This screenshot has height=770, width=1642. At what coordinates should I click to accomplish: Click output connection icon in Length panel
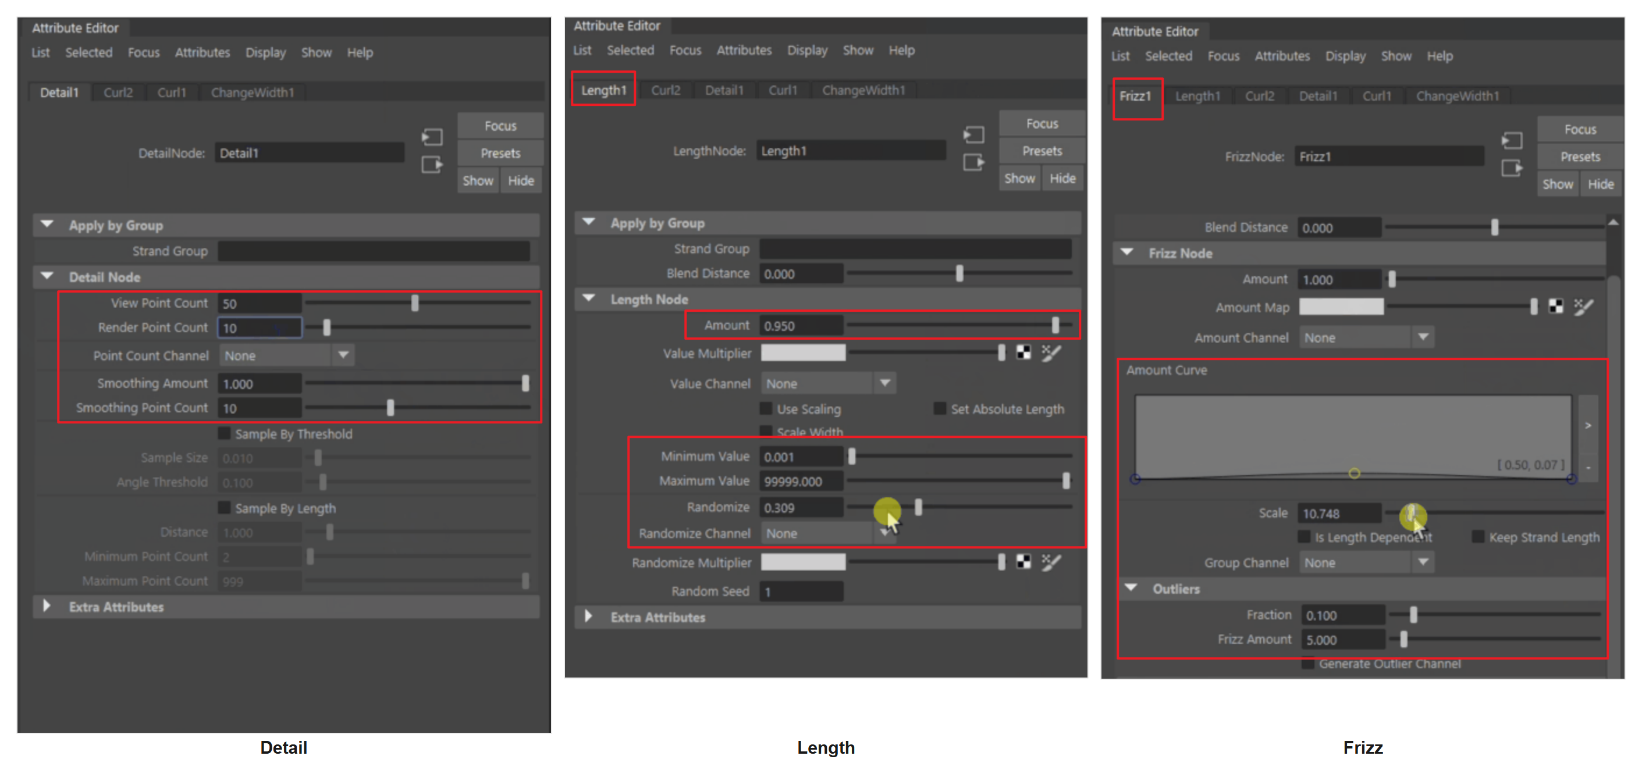pos(974,162)
